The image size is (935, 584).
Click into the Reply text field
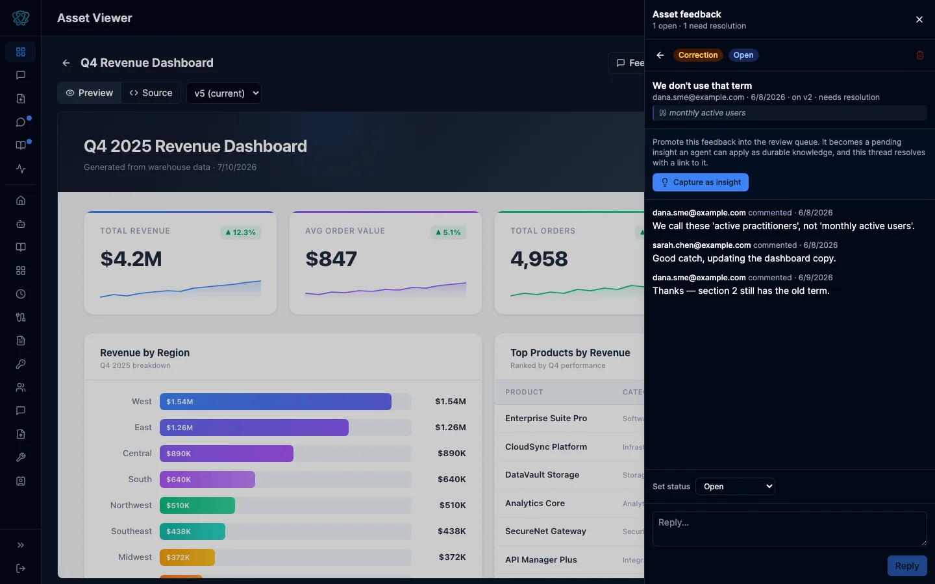coord(790,529)
